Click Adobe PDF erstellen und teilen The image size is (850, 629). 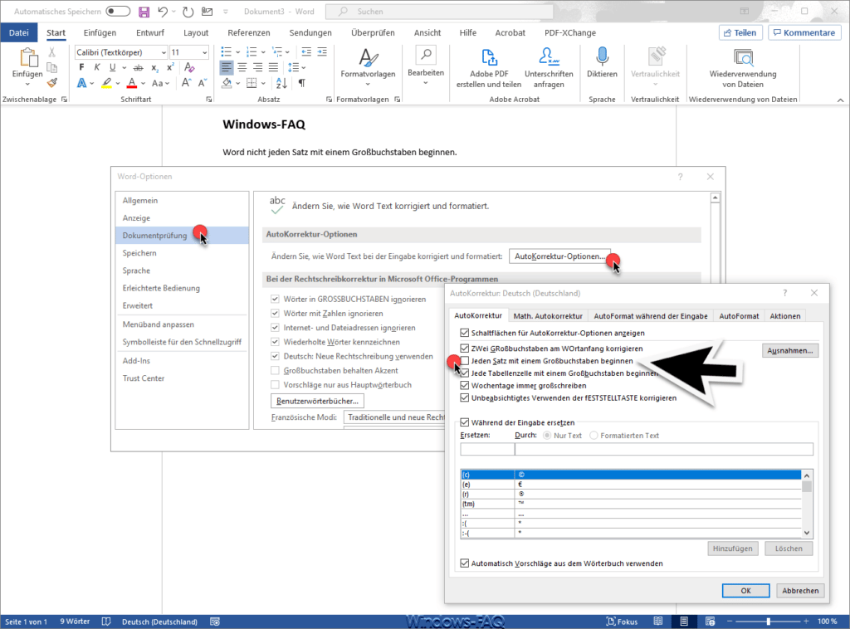[x=488, y=68]
